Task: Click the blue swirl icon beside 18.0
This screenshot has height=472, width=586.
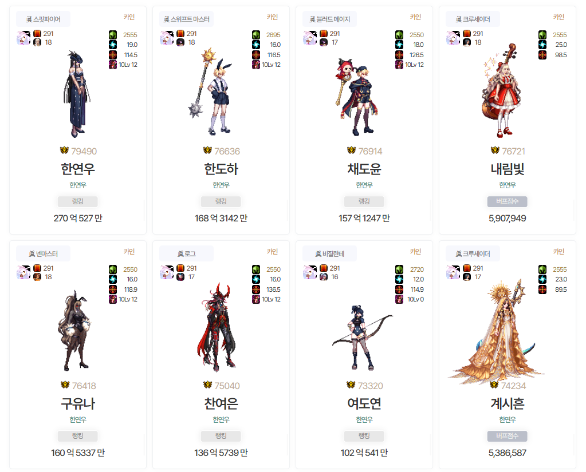Action: click(x=399, y=45)
